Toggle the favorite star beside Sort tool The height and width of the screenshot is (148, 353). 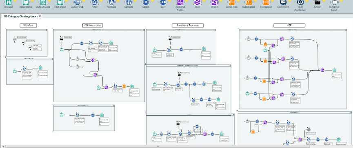[169, 1]
